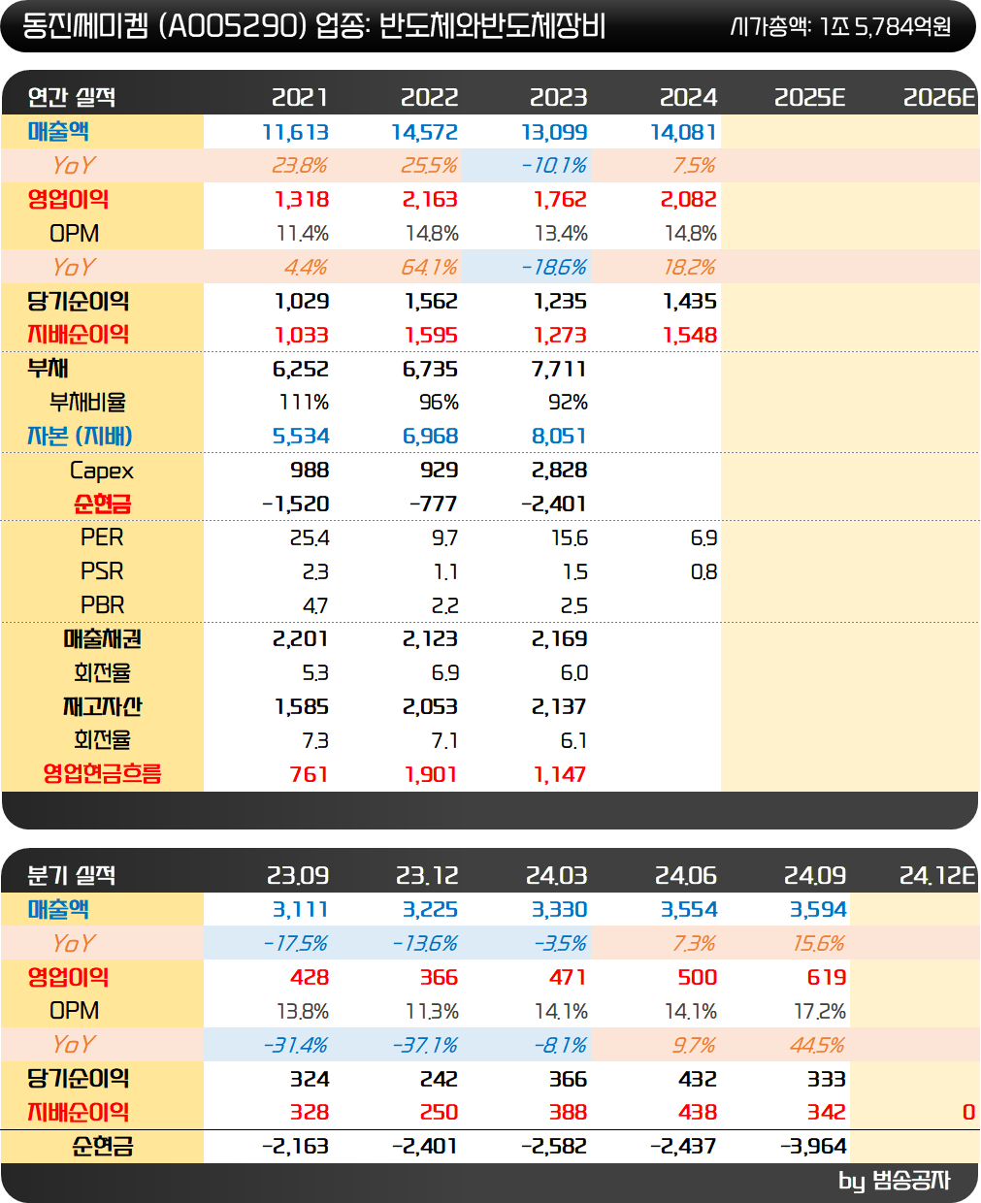
Task: Select 2023 liabilities value 7,711
Action: click(559, 369)
